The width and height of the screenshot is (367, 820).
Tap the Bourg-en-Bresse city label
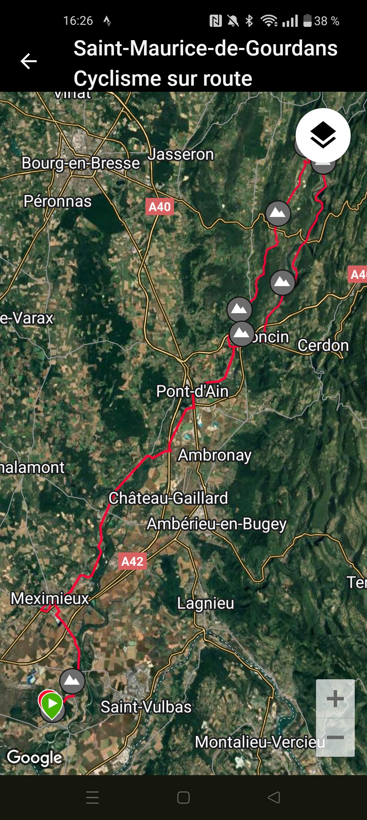[81, 164]
